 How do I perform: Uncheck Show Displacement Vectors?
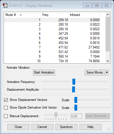coord(6,100)
